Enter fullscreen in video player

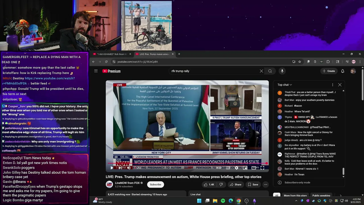point(262,168)
